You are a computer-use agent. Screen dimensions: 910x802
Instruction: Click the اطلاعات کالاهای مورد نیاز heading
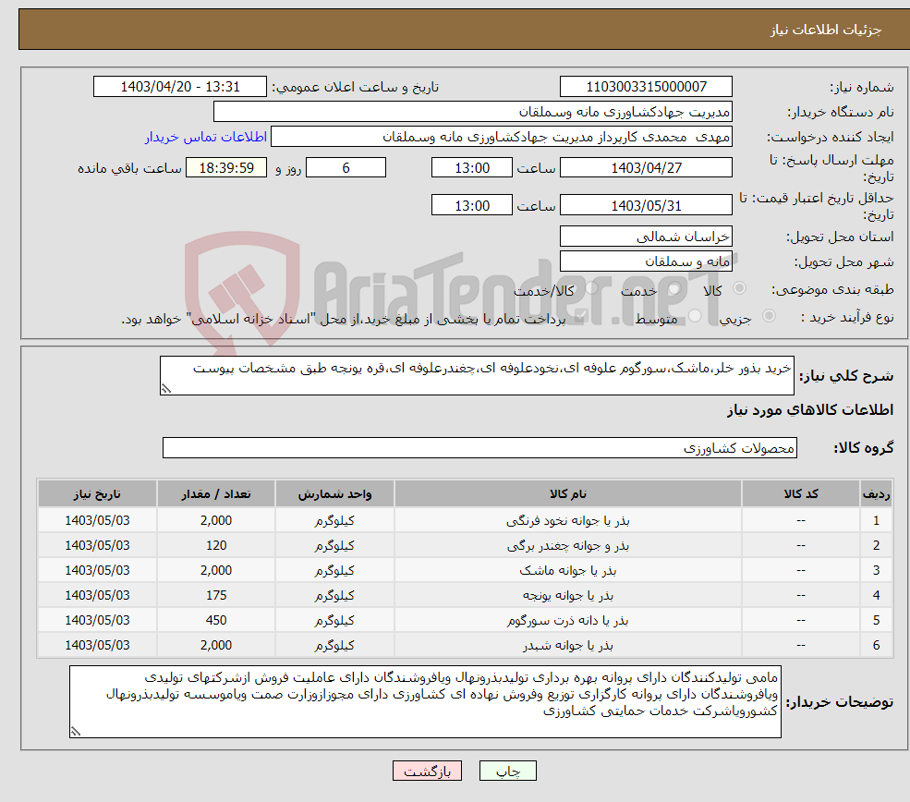click(x=810, y=409)
